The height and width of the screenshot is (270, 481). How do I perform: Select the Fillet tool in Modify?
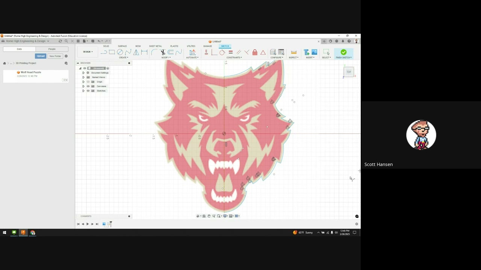tap(154, 52)
